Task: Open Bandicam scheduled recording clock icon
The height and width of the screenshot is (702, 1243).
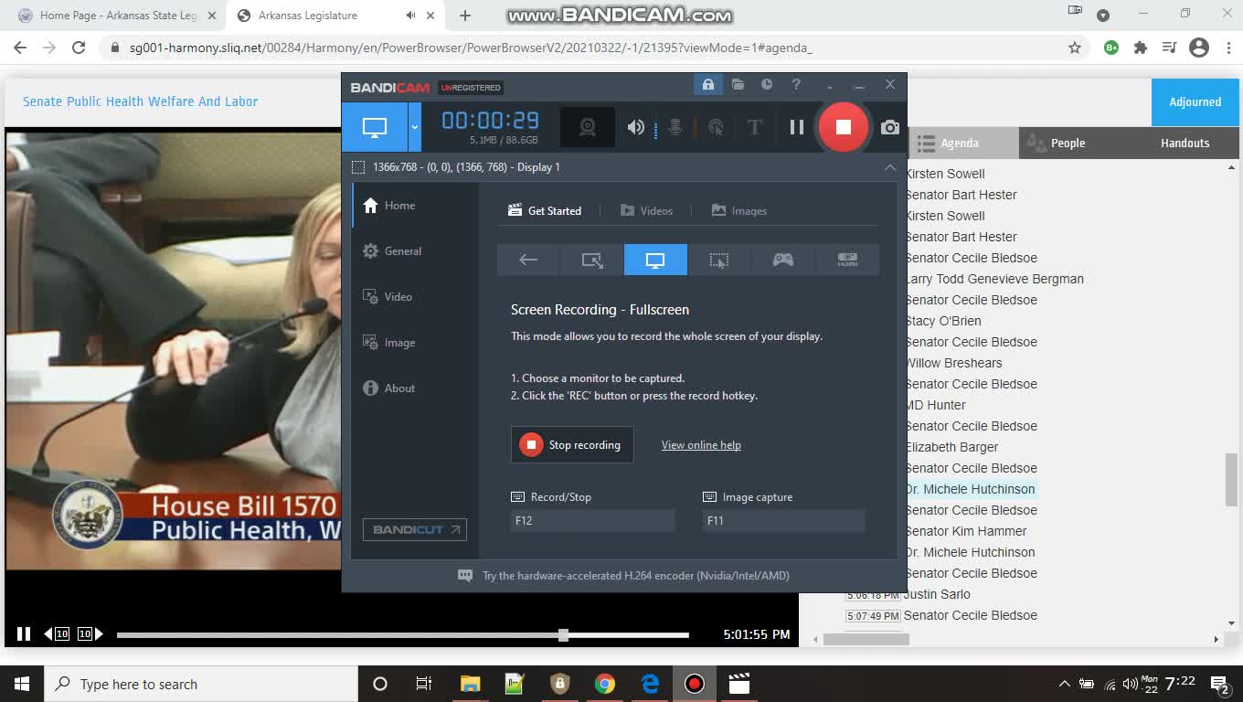Action: pyautogui.click(x=767, y=85)
